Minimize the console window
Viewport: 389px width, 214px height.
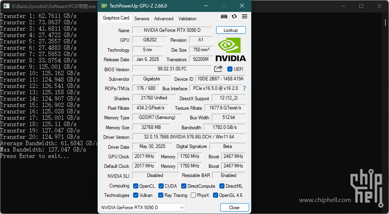(343, 6)
